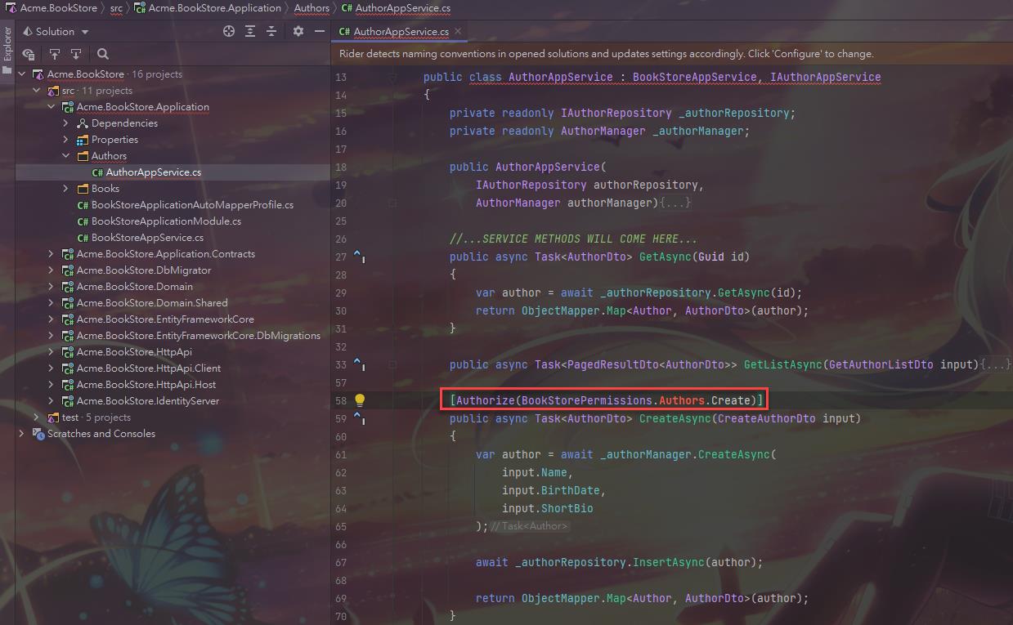
Task: Close the AuthorAppService.cs tab
Action: pos(458,31)
